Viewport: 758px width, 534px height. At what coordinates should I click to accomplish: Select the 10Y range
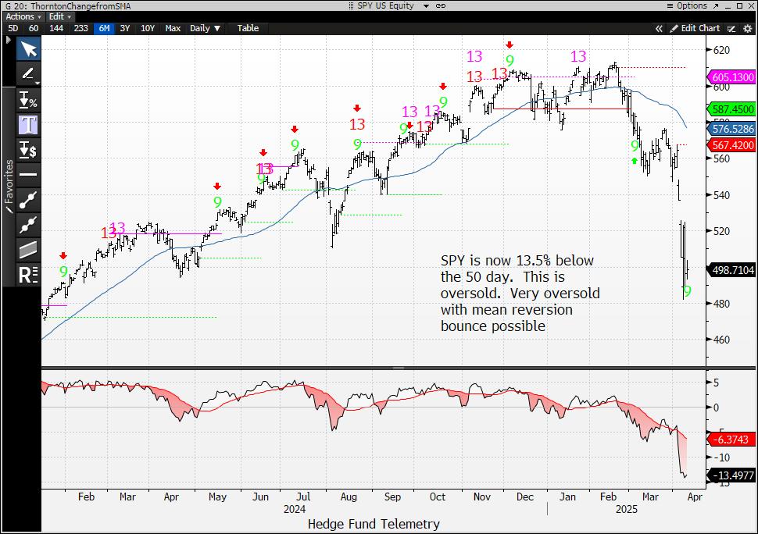tap(148, 28)
